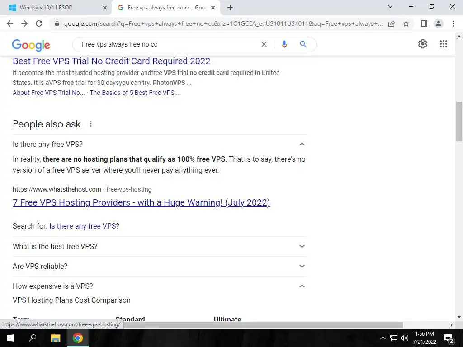The image size is (463, 347).
Task: Open taskbar search
Action: [33, 338]
